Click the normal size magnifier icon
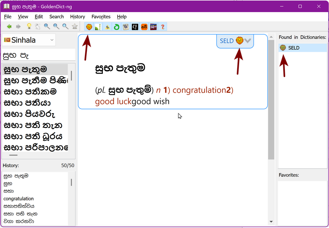 65,27
